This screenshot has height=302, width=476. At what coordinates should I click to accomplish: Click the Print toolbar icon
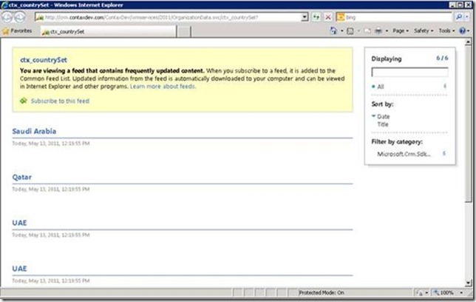coord(378,31)
